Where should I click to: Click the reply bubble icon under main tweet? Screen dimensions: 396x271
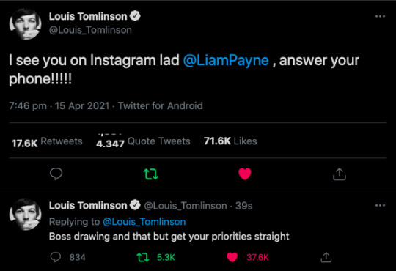point(56,174)
